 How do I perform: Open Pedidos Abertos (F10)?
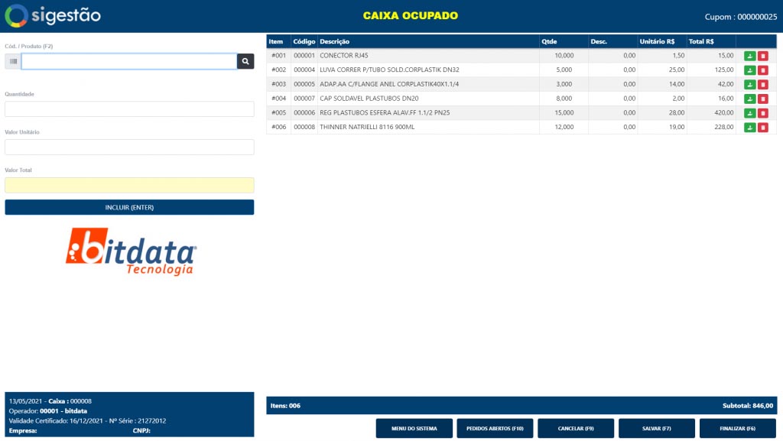click(x=495, y=429)
